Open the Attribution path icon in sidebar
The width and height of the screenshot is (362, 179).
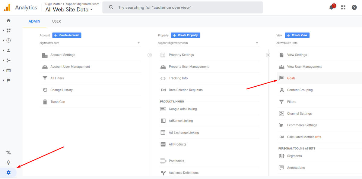[x=8, y=153]
